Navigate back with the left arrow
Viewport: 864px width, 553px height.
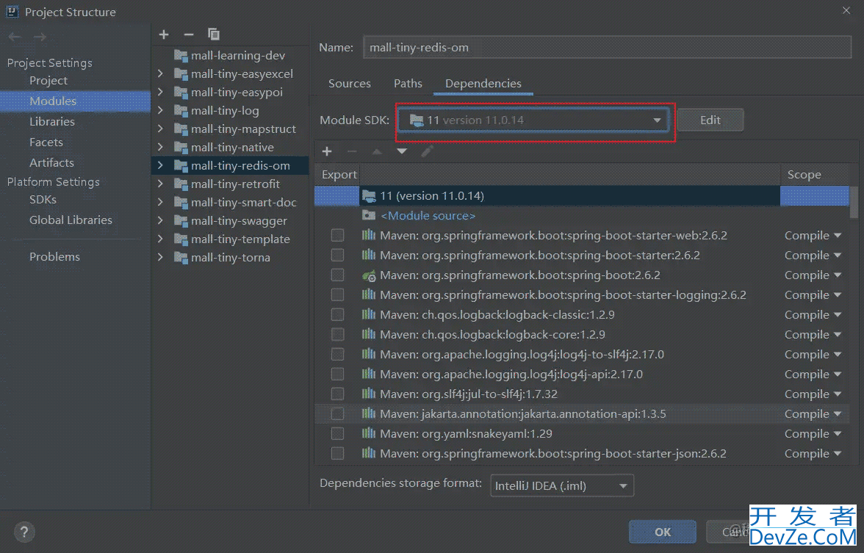point(15,37)
